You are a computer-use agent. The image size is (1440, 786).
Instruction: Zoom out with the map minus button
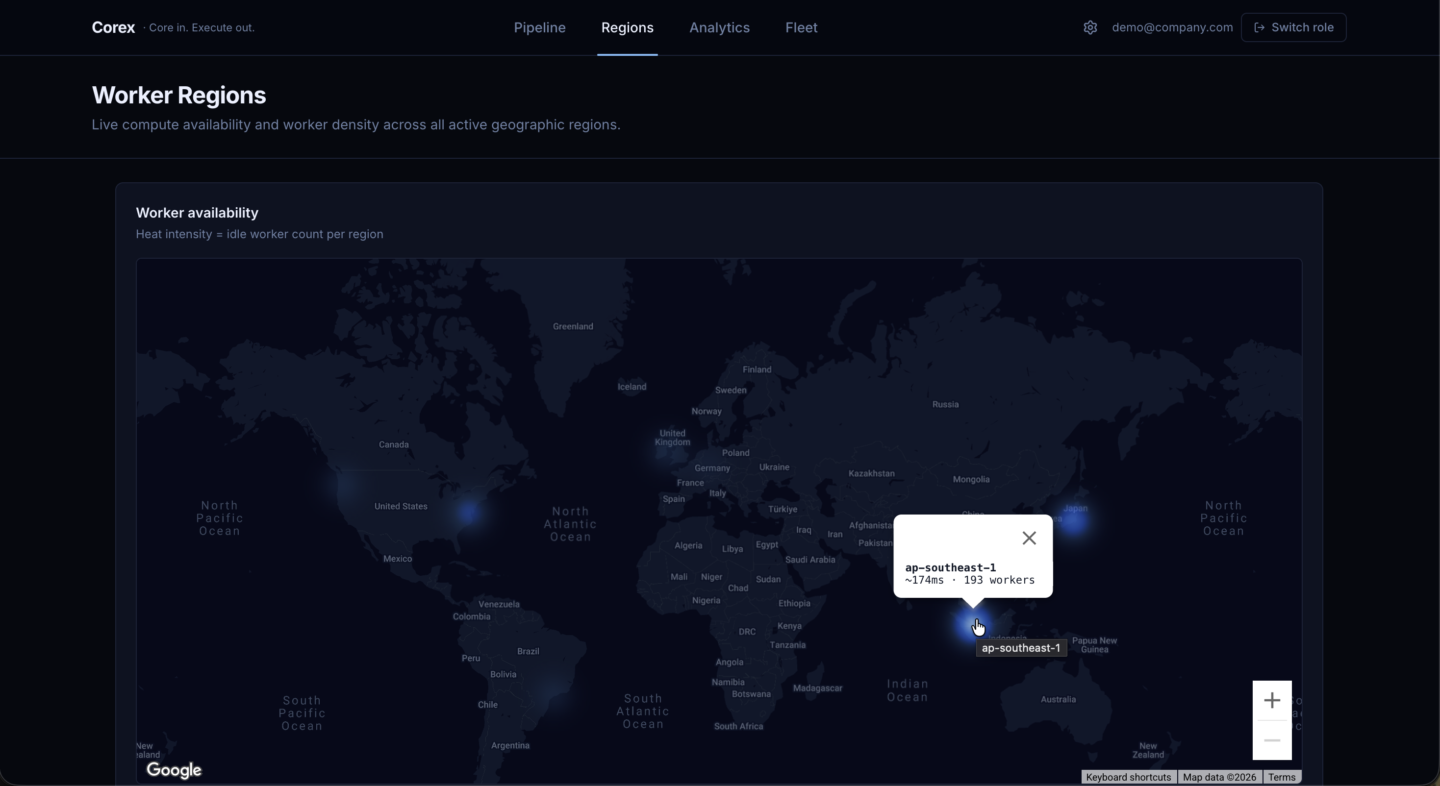point(1272,740)
